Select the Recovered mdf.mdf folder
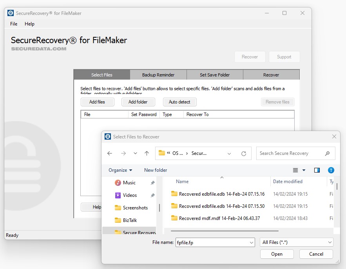This screenshot has height=269, width=346. tap(219, 218)
